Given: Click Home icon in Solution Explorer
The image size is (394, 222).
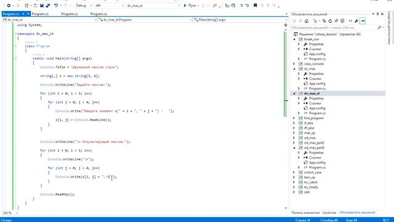Looking at the screenshot, I should tap(307, 21).
